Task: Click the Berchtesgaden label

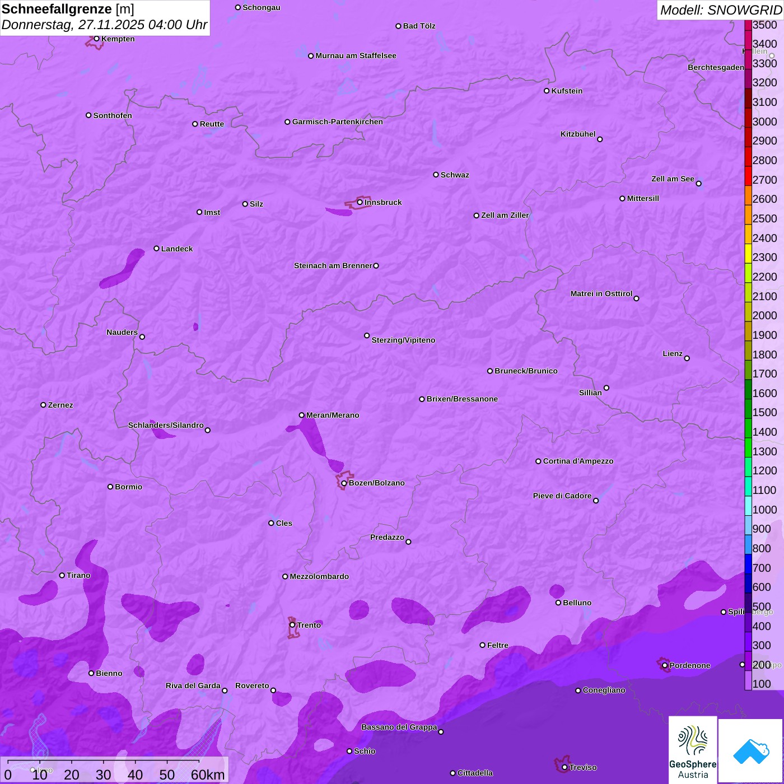Action: [716, 67]
